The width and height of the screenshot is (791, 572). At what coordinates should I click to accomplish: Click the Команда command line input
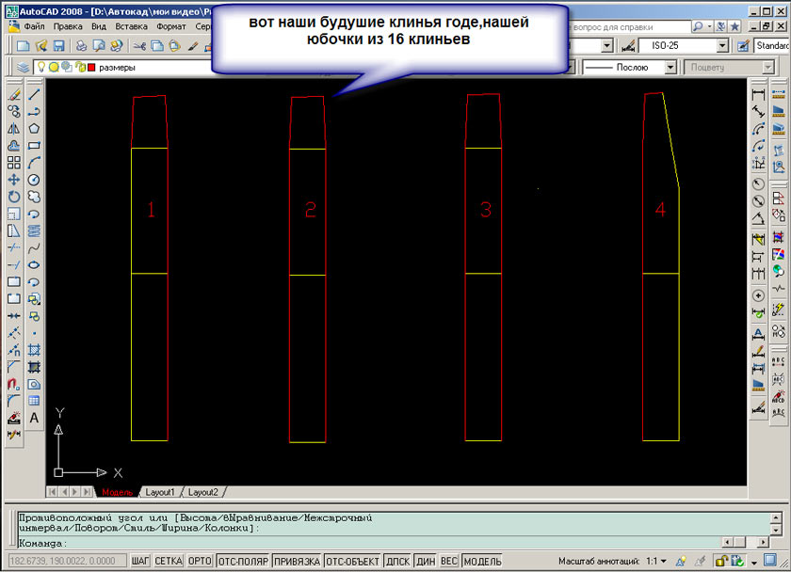[x=377, y=543]
